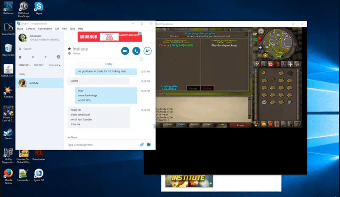Screen dimensions: 340x197
Task: Open the Grubhub ad banner
Action: [110, 37]
